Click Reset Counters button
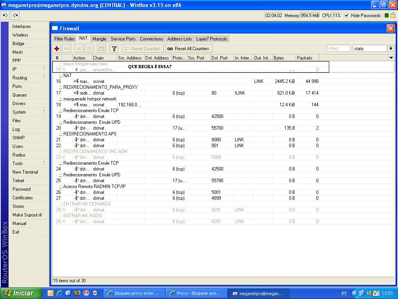398x299 pixels. (143, 49)
